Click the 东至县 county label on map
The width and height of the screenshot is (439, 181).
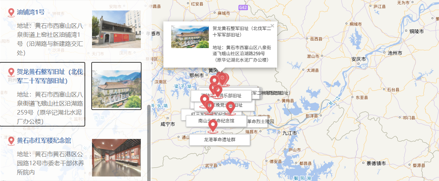click(362, 98)
